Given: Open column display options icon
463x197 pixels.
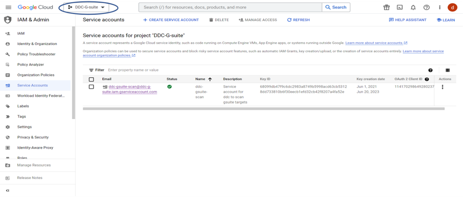Looking at the screenshot, I should [x=448, y=70].
